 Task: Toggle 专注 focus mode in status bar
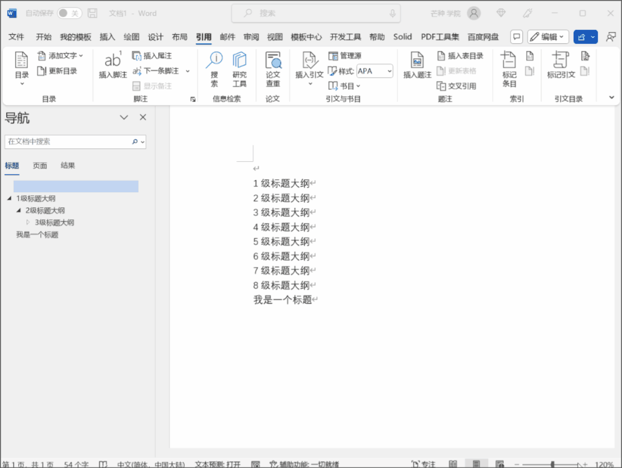pos(423,464)
